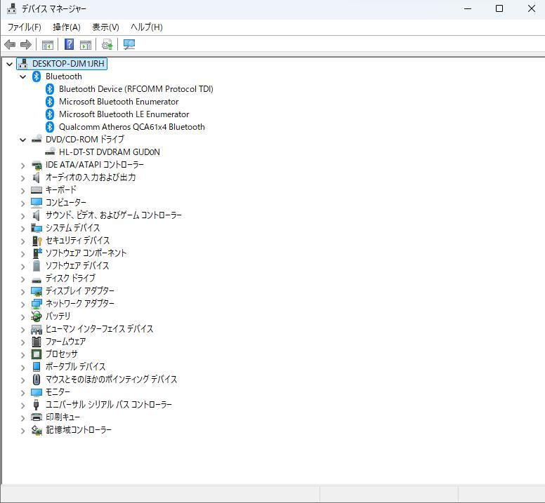This screenshot has height=503, width=545.
Task: Select Bluetooth Device (RFCOMM Protocol TDI)
Action: pos(136,89)
